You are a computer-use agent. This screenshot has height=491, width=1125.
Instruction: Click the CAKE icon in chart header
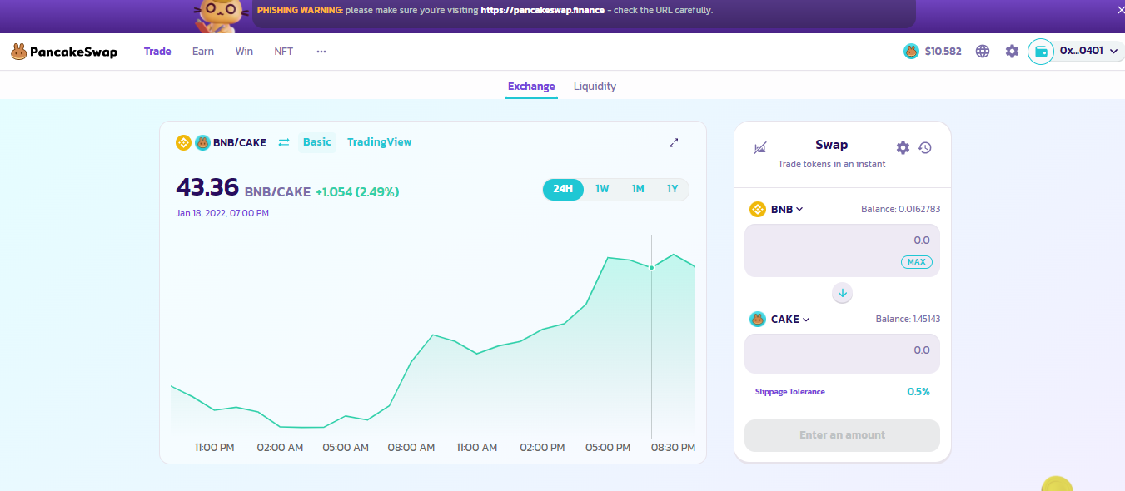pos(202,142)
